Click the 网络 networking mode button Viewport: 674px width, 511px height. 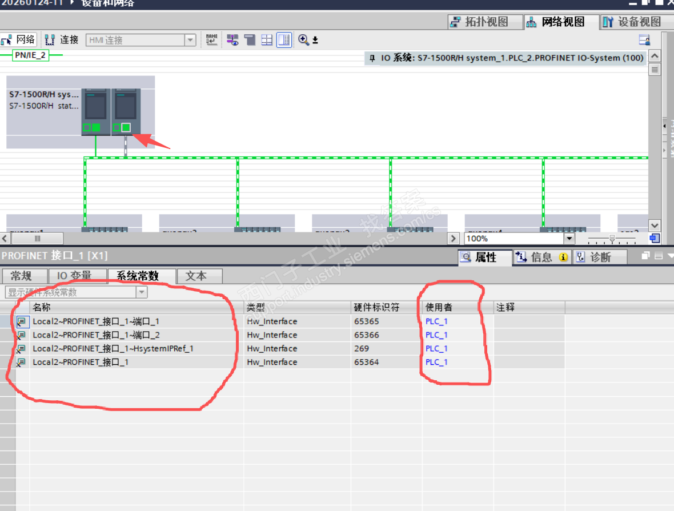pyautogui.click(x=18, y=40)
